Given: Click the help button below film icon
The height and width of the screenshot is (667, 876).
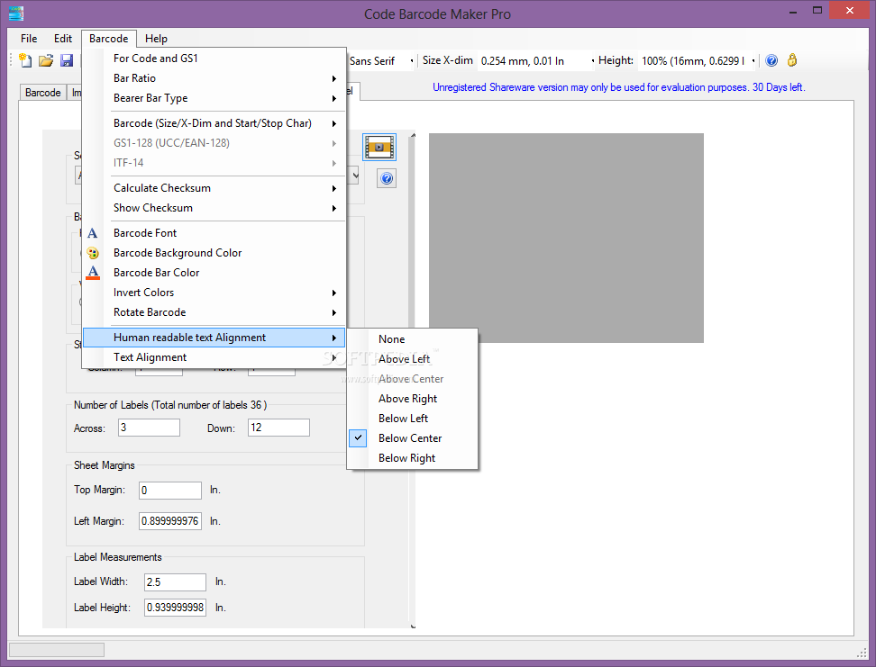Looking at the screenshot, I should 387,178.
